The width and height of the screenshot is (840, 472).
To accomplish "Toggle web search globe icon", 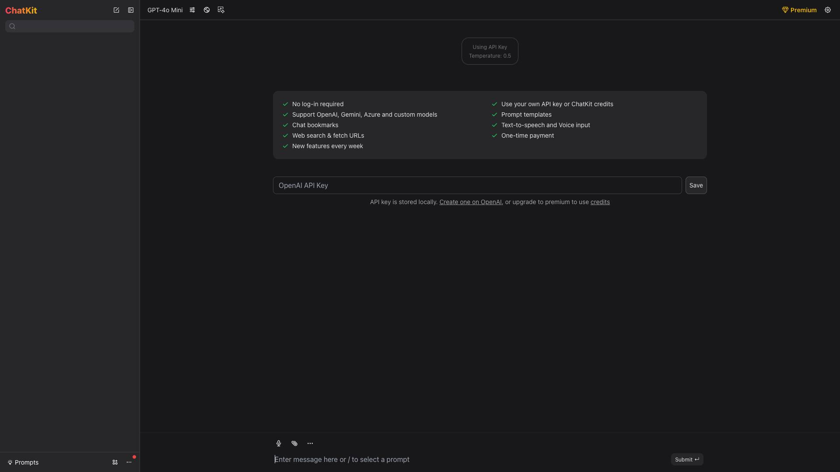I will pos(206,10).
